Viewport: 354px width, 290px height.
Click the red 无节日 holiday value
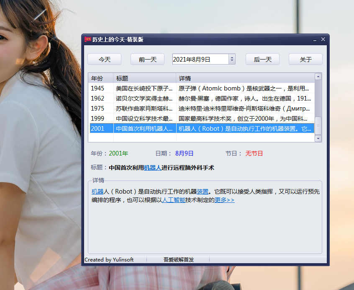click(x=254, y=153)
